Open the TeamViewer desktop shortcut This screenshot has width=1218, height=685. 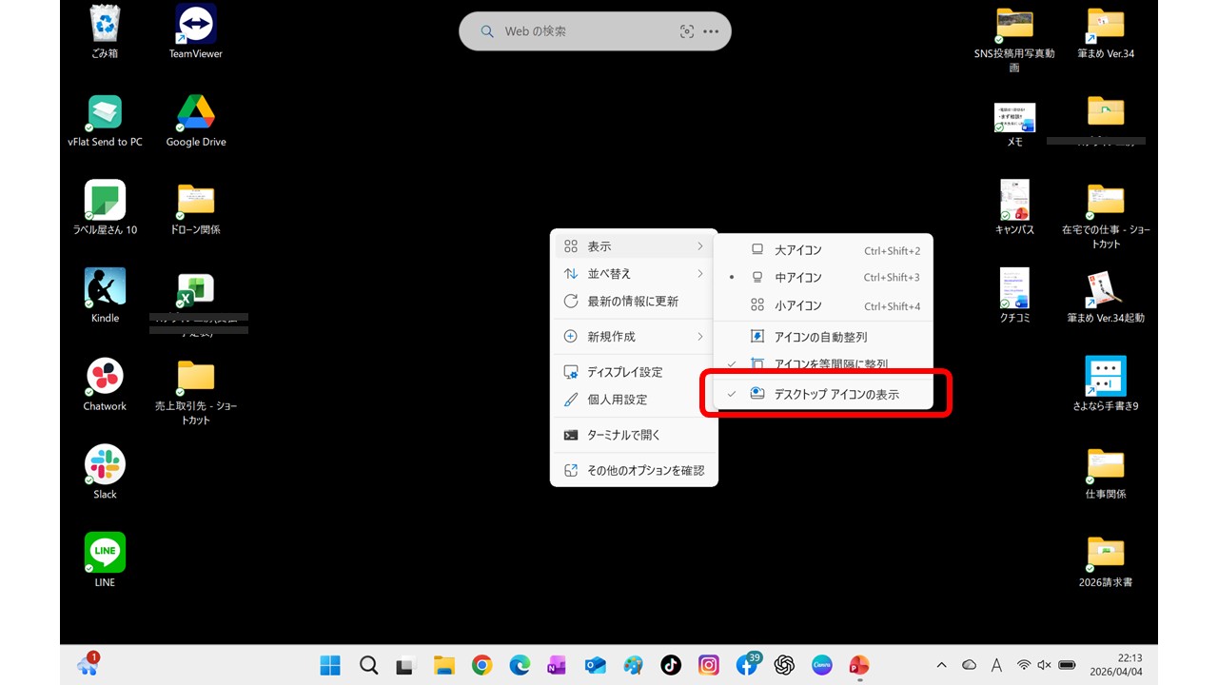coord(195,26)
